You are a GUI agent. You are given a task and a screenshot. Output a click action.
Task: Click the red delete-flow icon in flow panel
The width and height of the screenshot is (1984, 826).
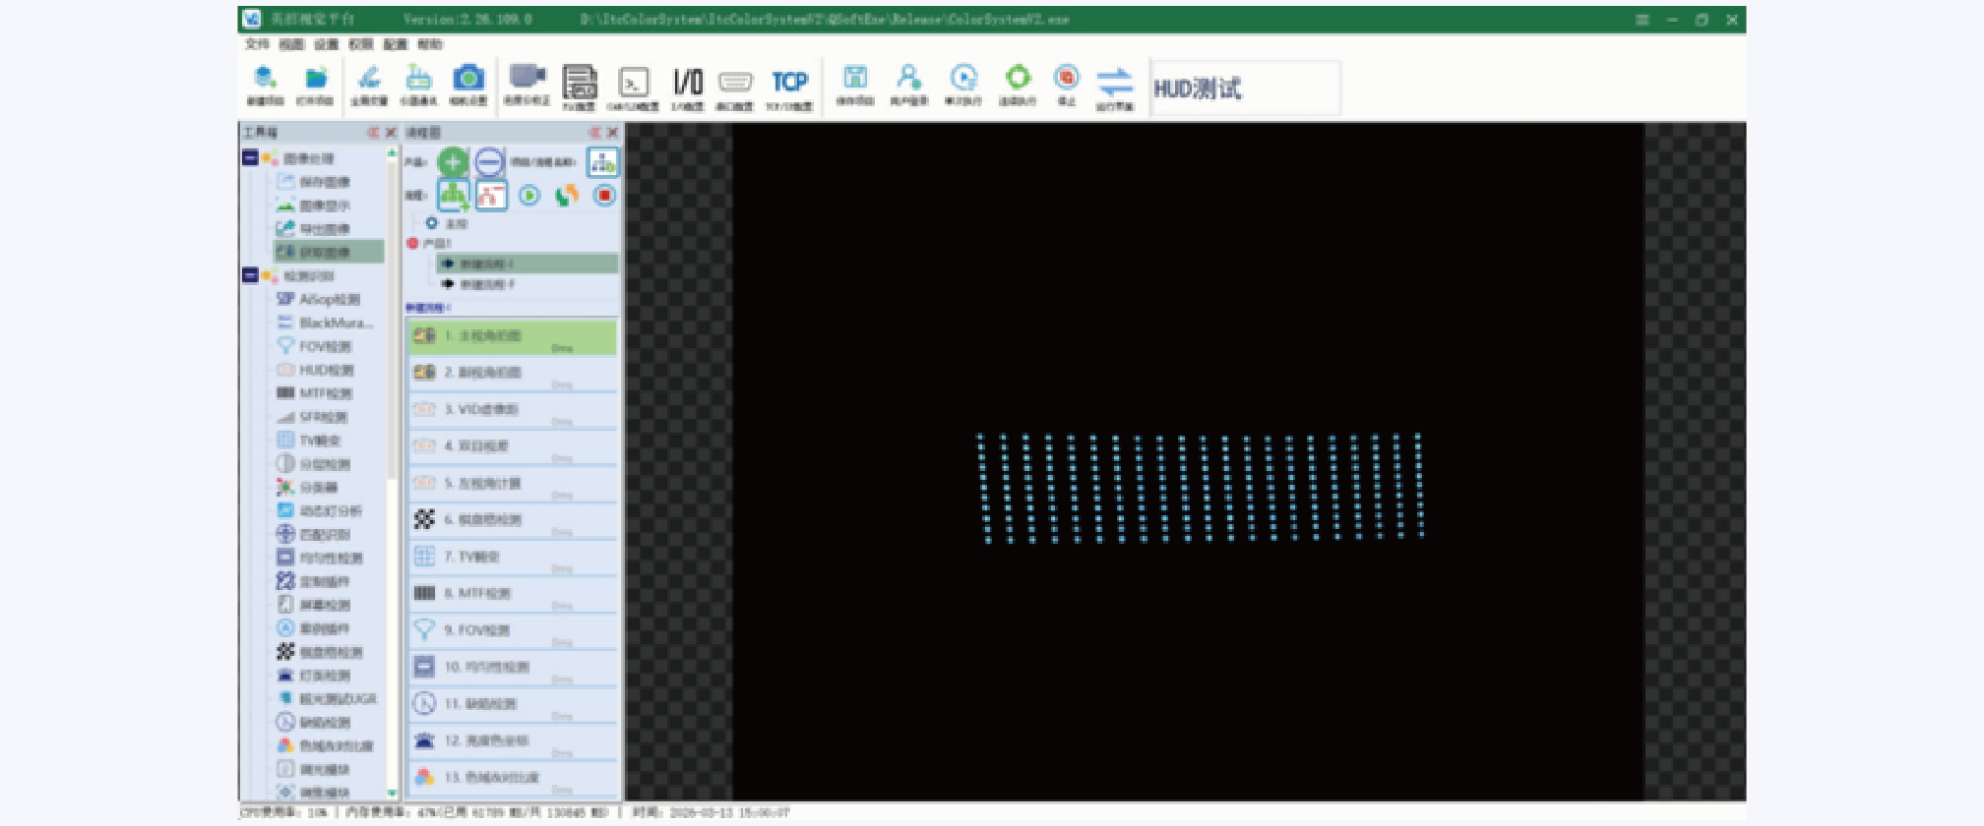click(491, 196)
